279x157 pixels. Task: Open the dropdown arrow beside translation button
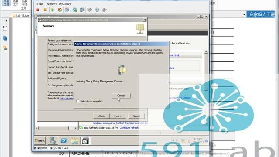[x=244, y=14]
